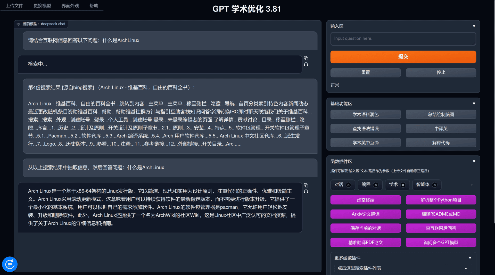Run 总结绘制脑图 function

tap(441, 114)
